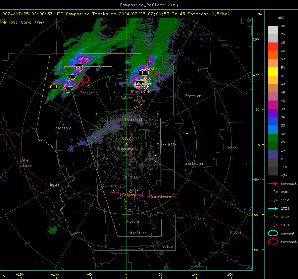Click the blue swatch between 36 and 33 dBZ

pos(273,121)
